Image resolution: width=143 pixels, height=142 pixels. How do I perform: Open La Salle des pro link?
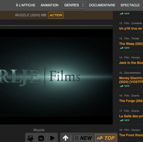(131, 116)
